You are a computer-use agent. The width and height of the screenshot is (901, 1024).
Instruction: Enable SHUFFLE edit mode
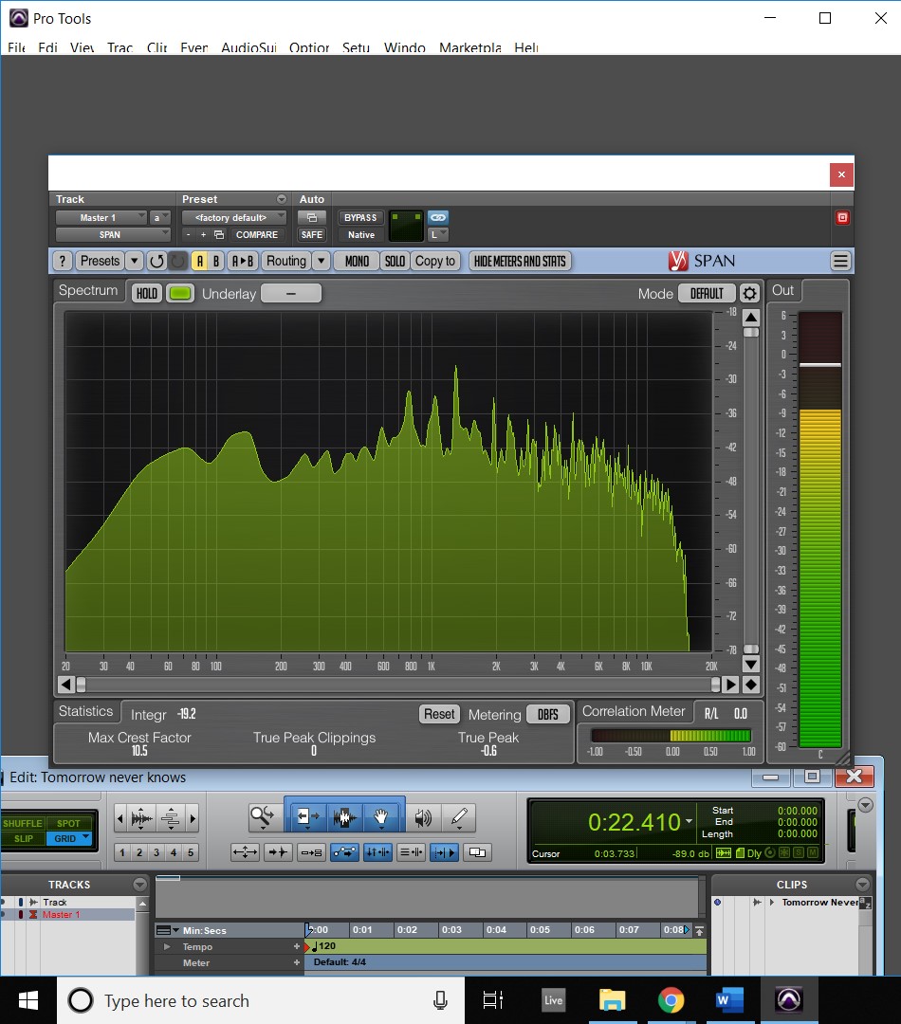(23, 823)
